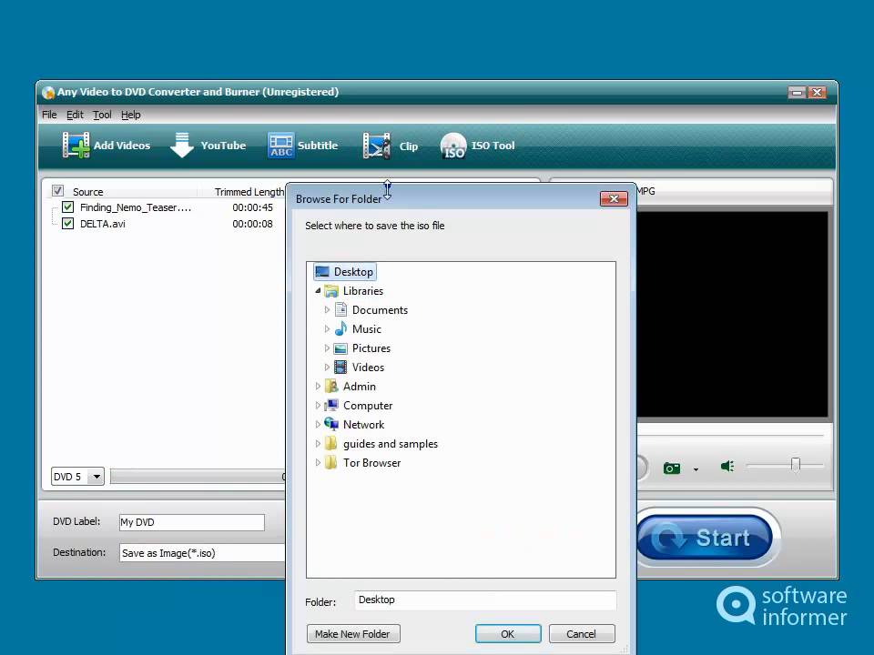Expand the Admin tree node
Image resolution: width=874 pixels, height=655 pixels.
[318, 386]
